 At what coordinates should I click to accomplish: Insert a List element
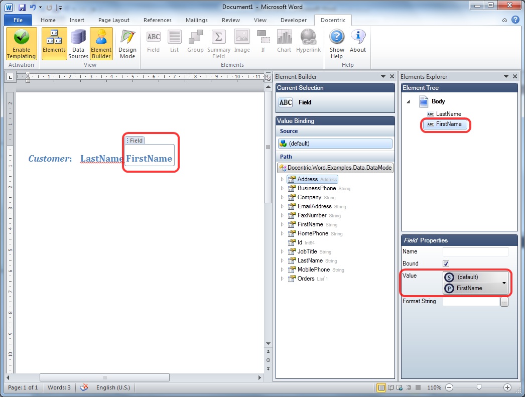175,42
